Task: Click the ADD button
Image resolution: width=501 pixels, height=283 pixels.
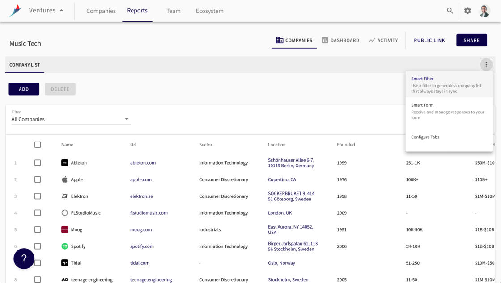Action: click(24, 89)
